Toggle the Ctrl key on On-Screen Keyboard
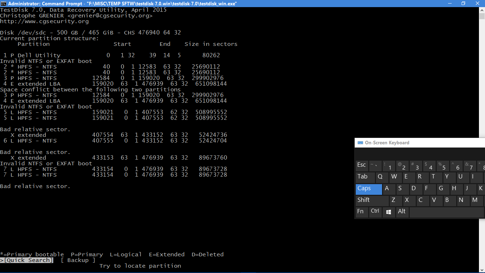The height and width of the screenshot is (273, 485). click(x=375, y=212)
